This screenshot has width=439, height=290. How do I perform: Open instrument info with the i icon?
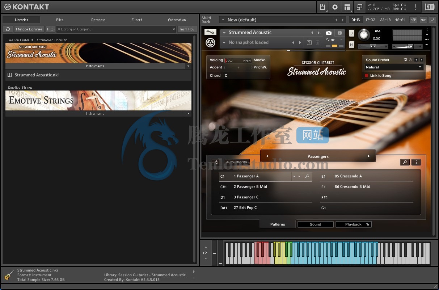339,33
